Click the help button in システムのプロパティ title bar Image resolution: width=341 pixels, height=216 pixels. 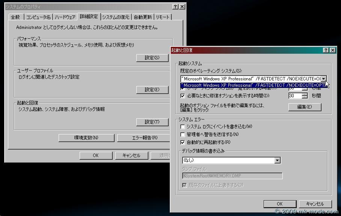pyautogui.click(x=175, y=7)
